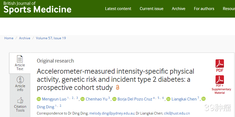Open the Archive navigation menu item
The height and width of the screenshot is (117, 235).
(179, 9)
